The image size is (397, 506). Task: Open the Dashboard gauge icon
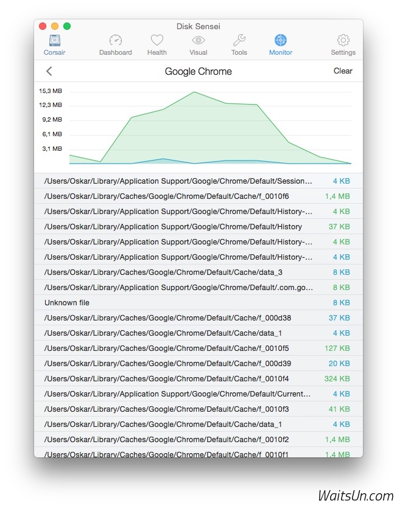point(116,41)
